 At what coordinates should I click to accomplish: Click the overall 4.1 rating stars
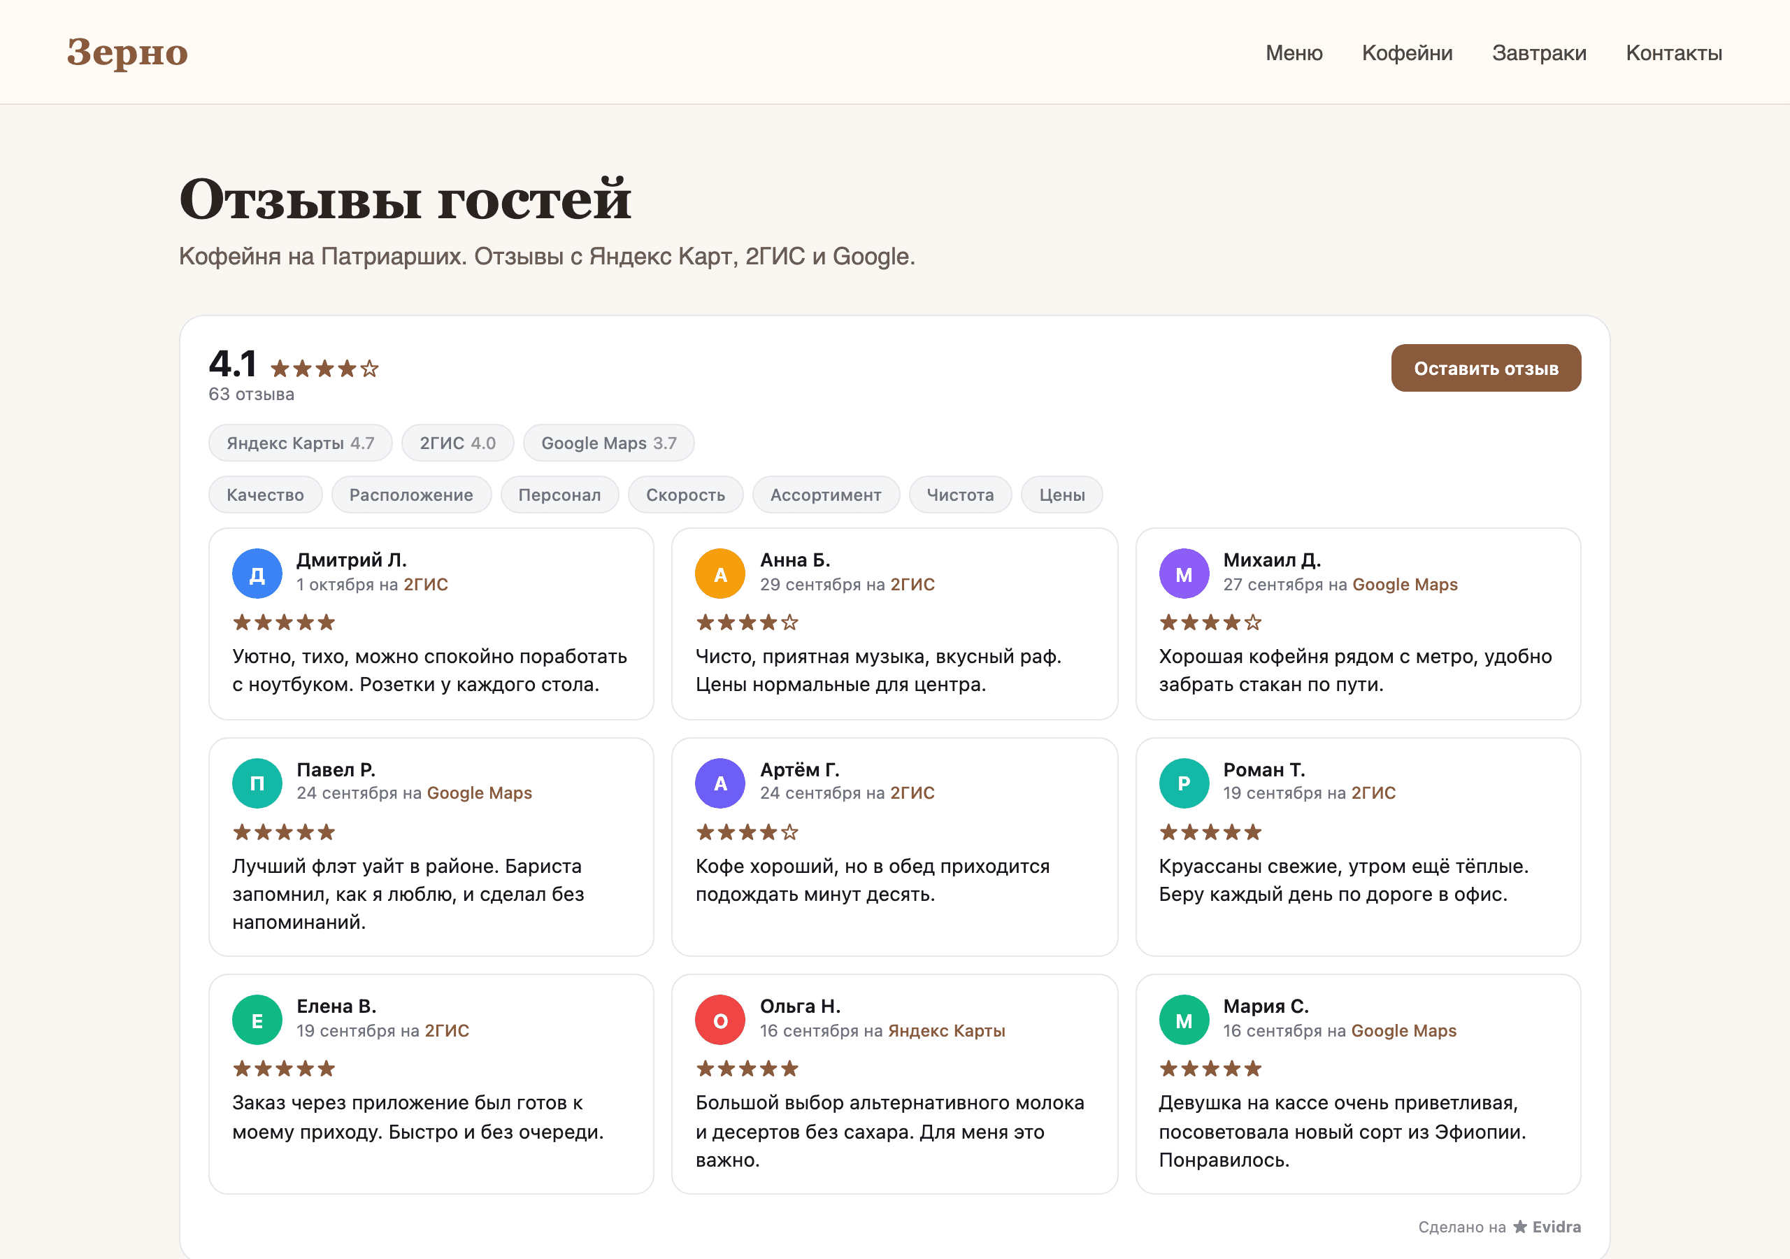coord(324,368)
